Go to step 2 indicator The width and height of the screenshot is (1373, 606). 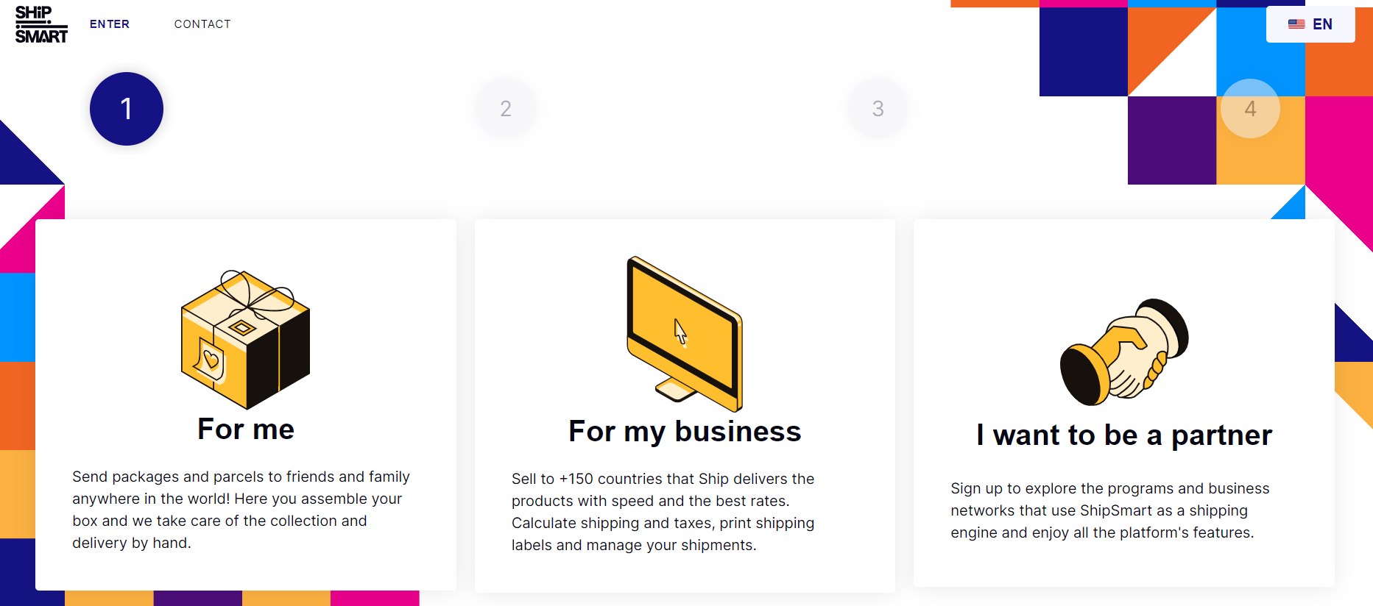506,109
